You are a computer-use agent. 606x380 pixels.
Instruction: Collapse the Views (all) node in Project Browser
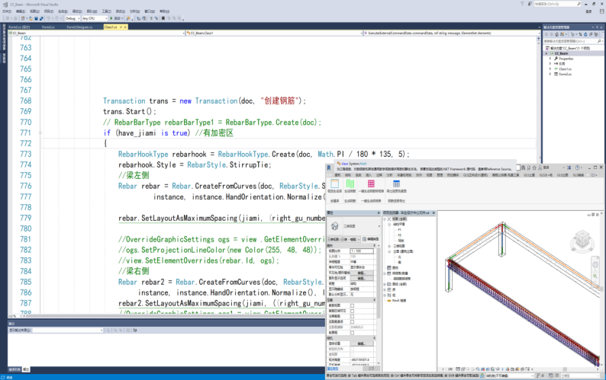(385, 219)
